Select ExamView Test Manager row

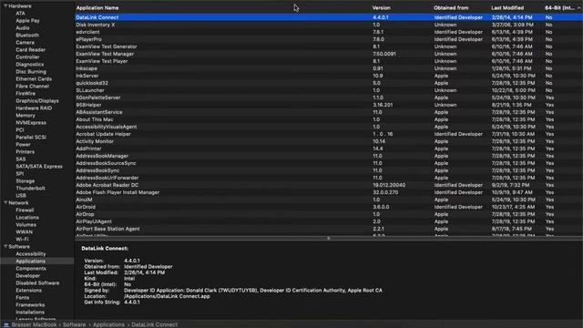tap(328, 54)
